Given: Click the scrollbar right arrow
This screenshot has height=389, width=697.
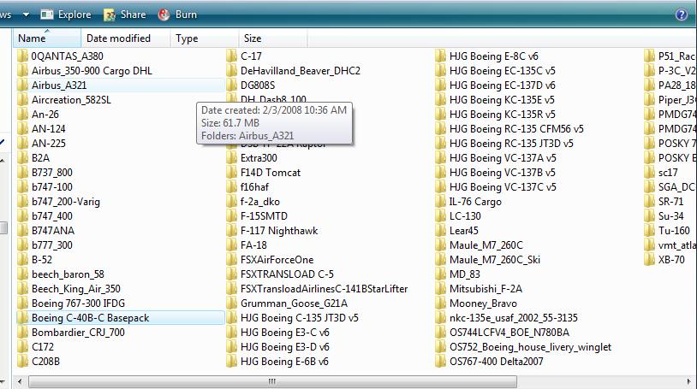Looking at the screenshot, I should point(688,381).
